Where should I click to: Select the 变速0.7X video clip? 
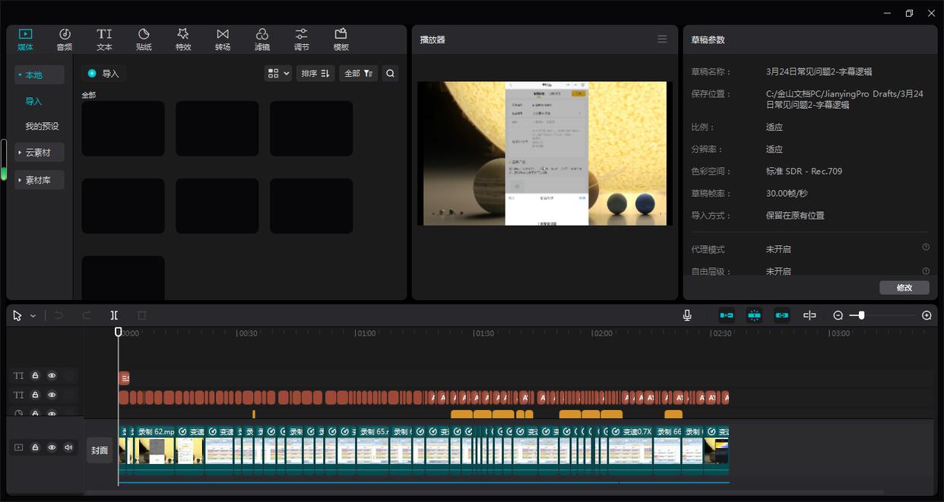pyautogui.click(x=631, y=450)
